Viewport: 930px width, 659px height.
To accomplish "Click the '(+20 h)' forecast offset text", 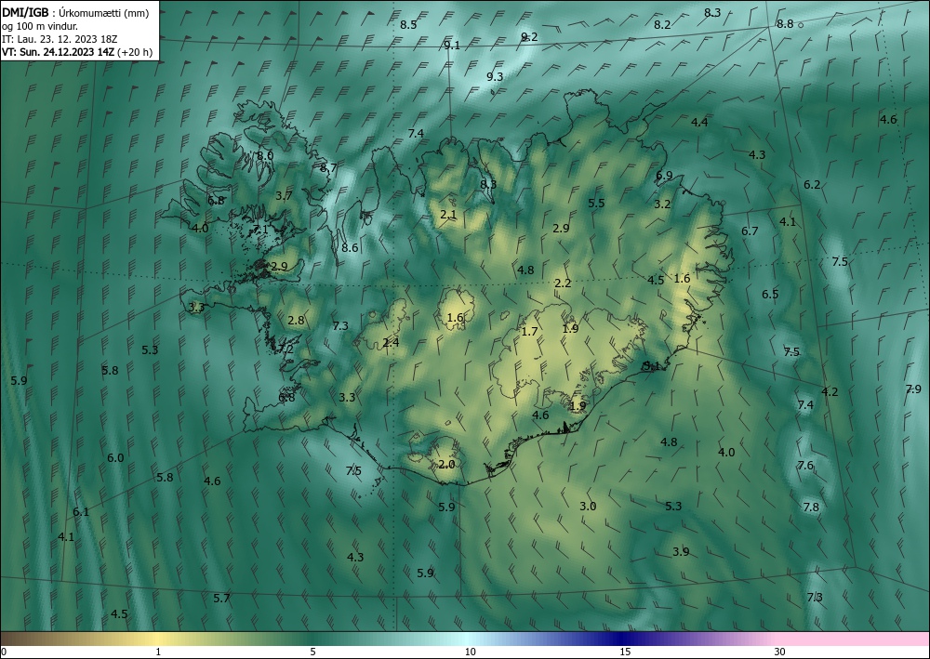I will (x=135, y=52).
